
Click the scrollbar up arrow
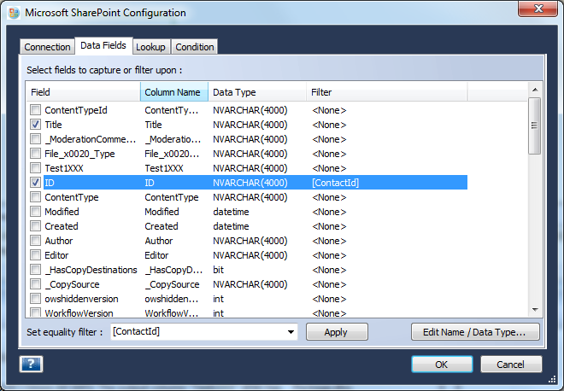(535, 90)
